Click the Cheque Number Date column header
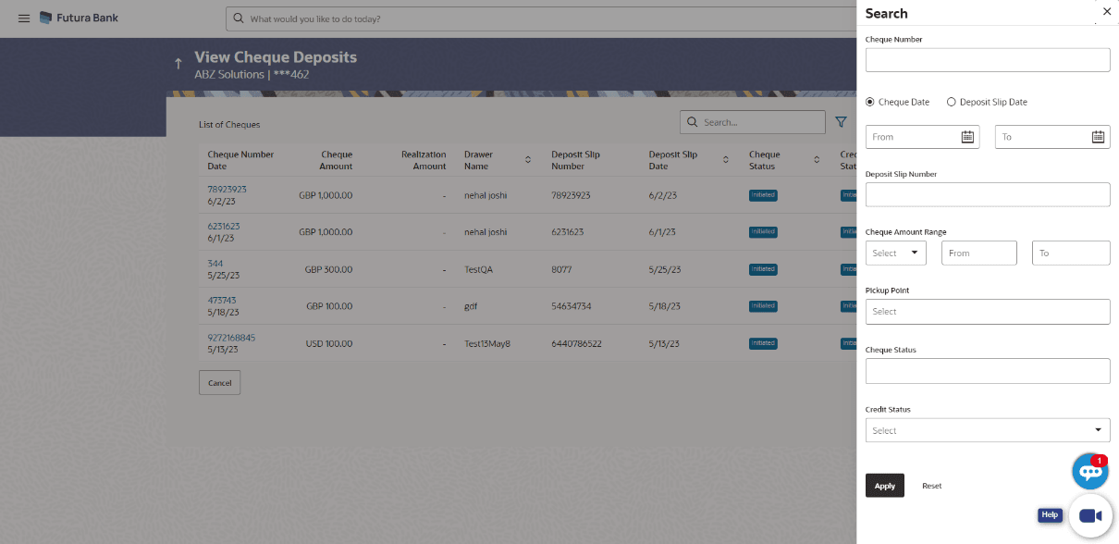Image resolution: width=1119 pixels, height=544 pixels. click(240, 160)
